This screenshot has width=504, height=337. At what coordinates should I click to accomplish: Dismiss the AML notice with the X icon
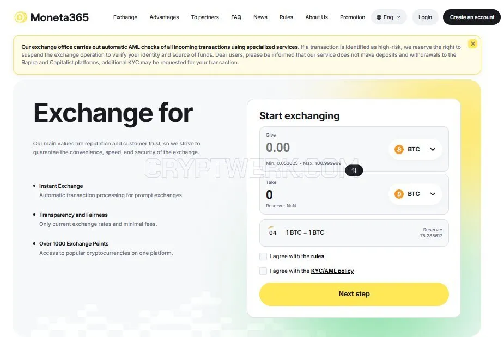[x=472, y=44]
